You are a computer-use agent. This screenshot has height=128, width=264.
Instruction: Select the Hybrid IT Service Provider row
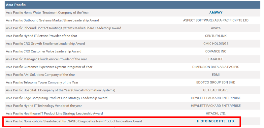[132, 36]
